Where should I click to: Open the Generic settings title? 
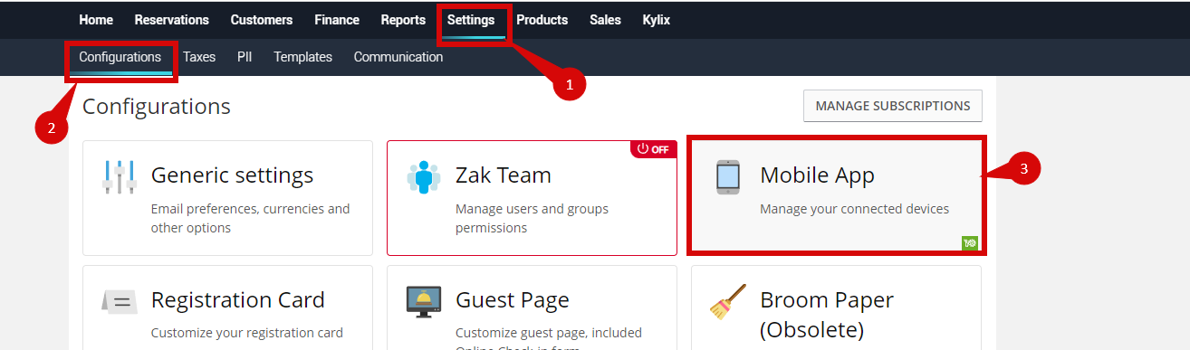pos(232,175)
